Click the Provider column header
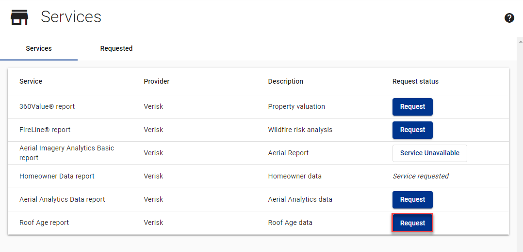The height and width of the screenshot is (252, 523). [x=157, y=81]
